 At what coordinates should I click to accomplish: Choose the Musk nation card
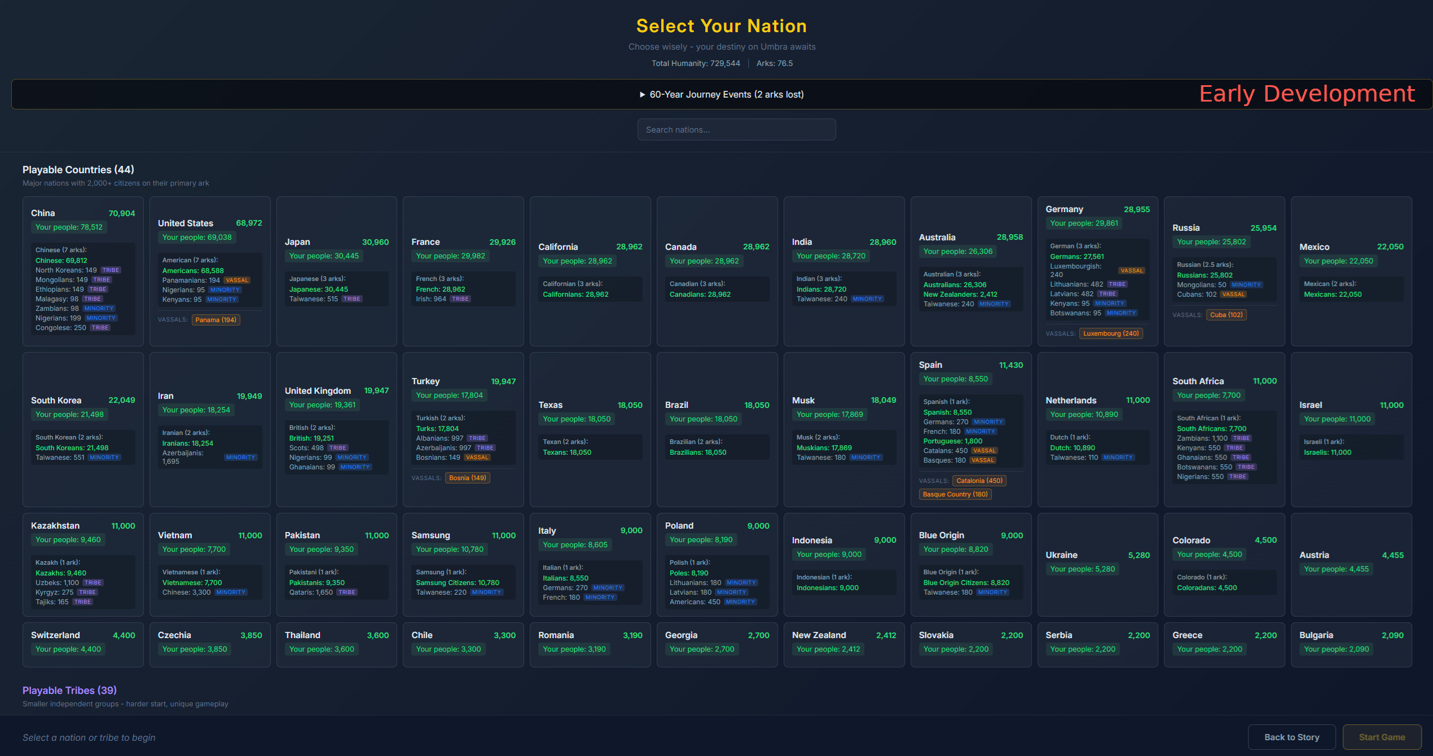(x=844, y=429)
